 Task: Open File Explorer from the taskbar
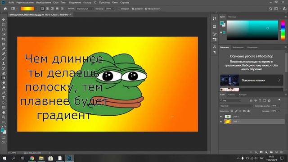[41, 158]
